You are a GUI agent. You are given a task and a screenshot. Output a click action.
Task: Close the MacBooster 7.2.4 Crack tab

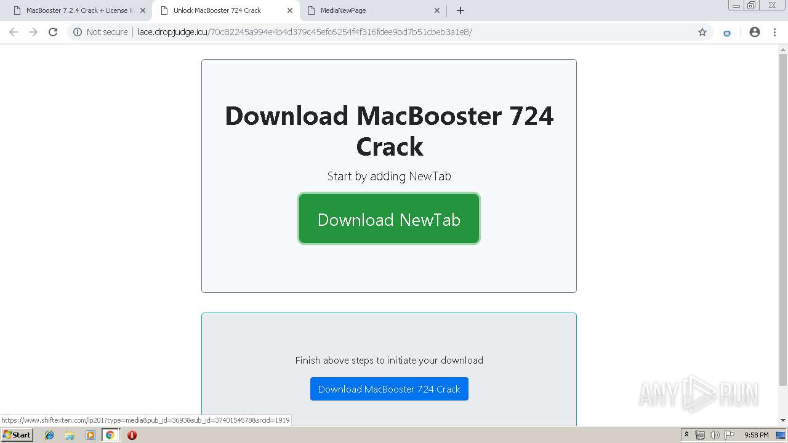click(x=143, y=10)
